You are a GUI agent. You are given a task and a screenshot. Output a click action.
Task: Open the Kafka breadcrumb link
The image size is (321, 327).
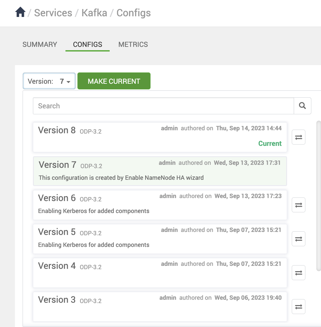[94, 13]
